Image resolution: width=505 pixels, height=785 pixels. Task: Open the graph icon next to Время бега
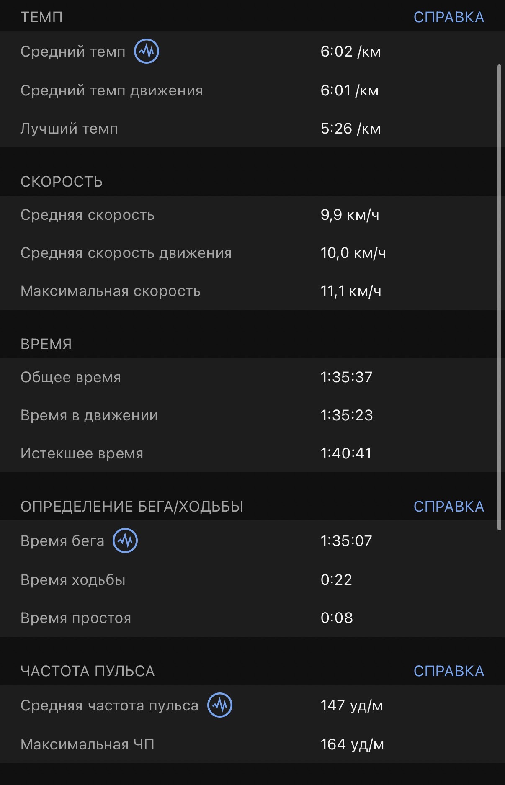[x=125, y=540]
